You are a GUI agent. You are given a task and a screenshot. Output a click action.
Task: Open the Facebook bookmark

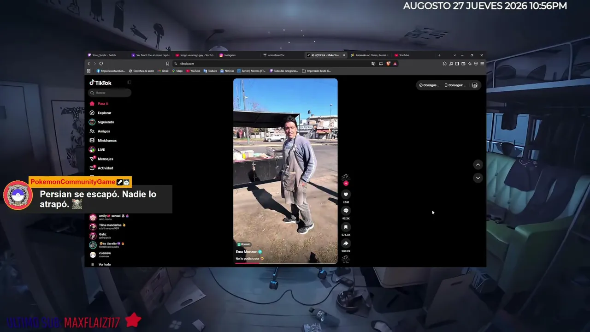point(111,71)
